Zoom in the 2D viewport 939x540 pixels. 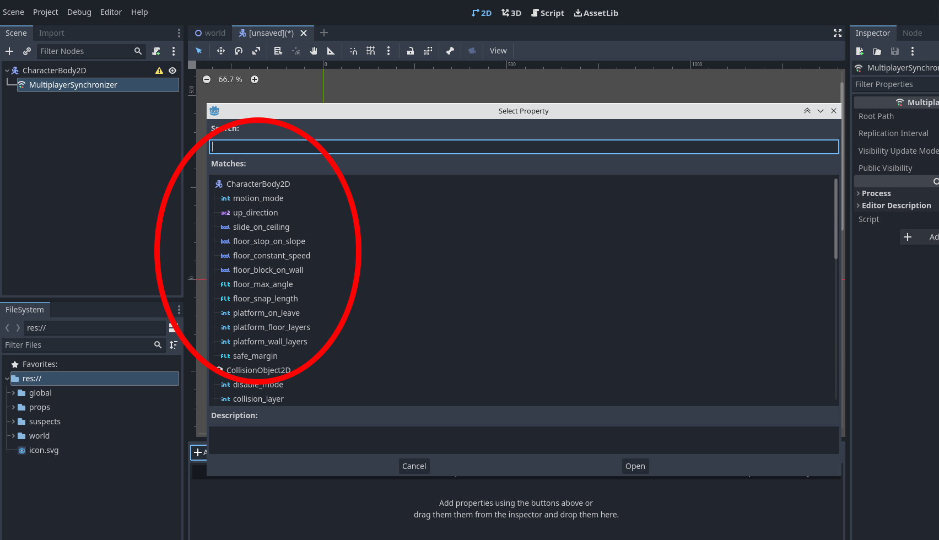pyautogui.click(x=255, y=79)
